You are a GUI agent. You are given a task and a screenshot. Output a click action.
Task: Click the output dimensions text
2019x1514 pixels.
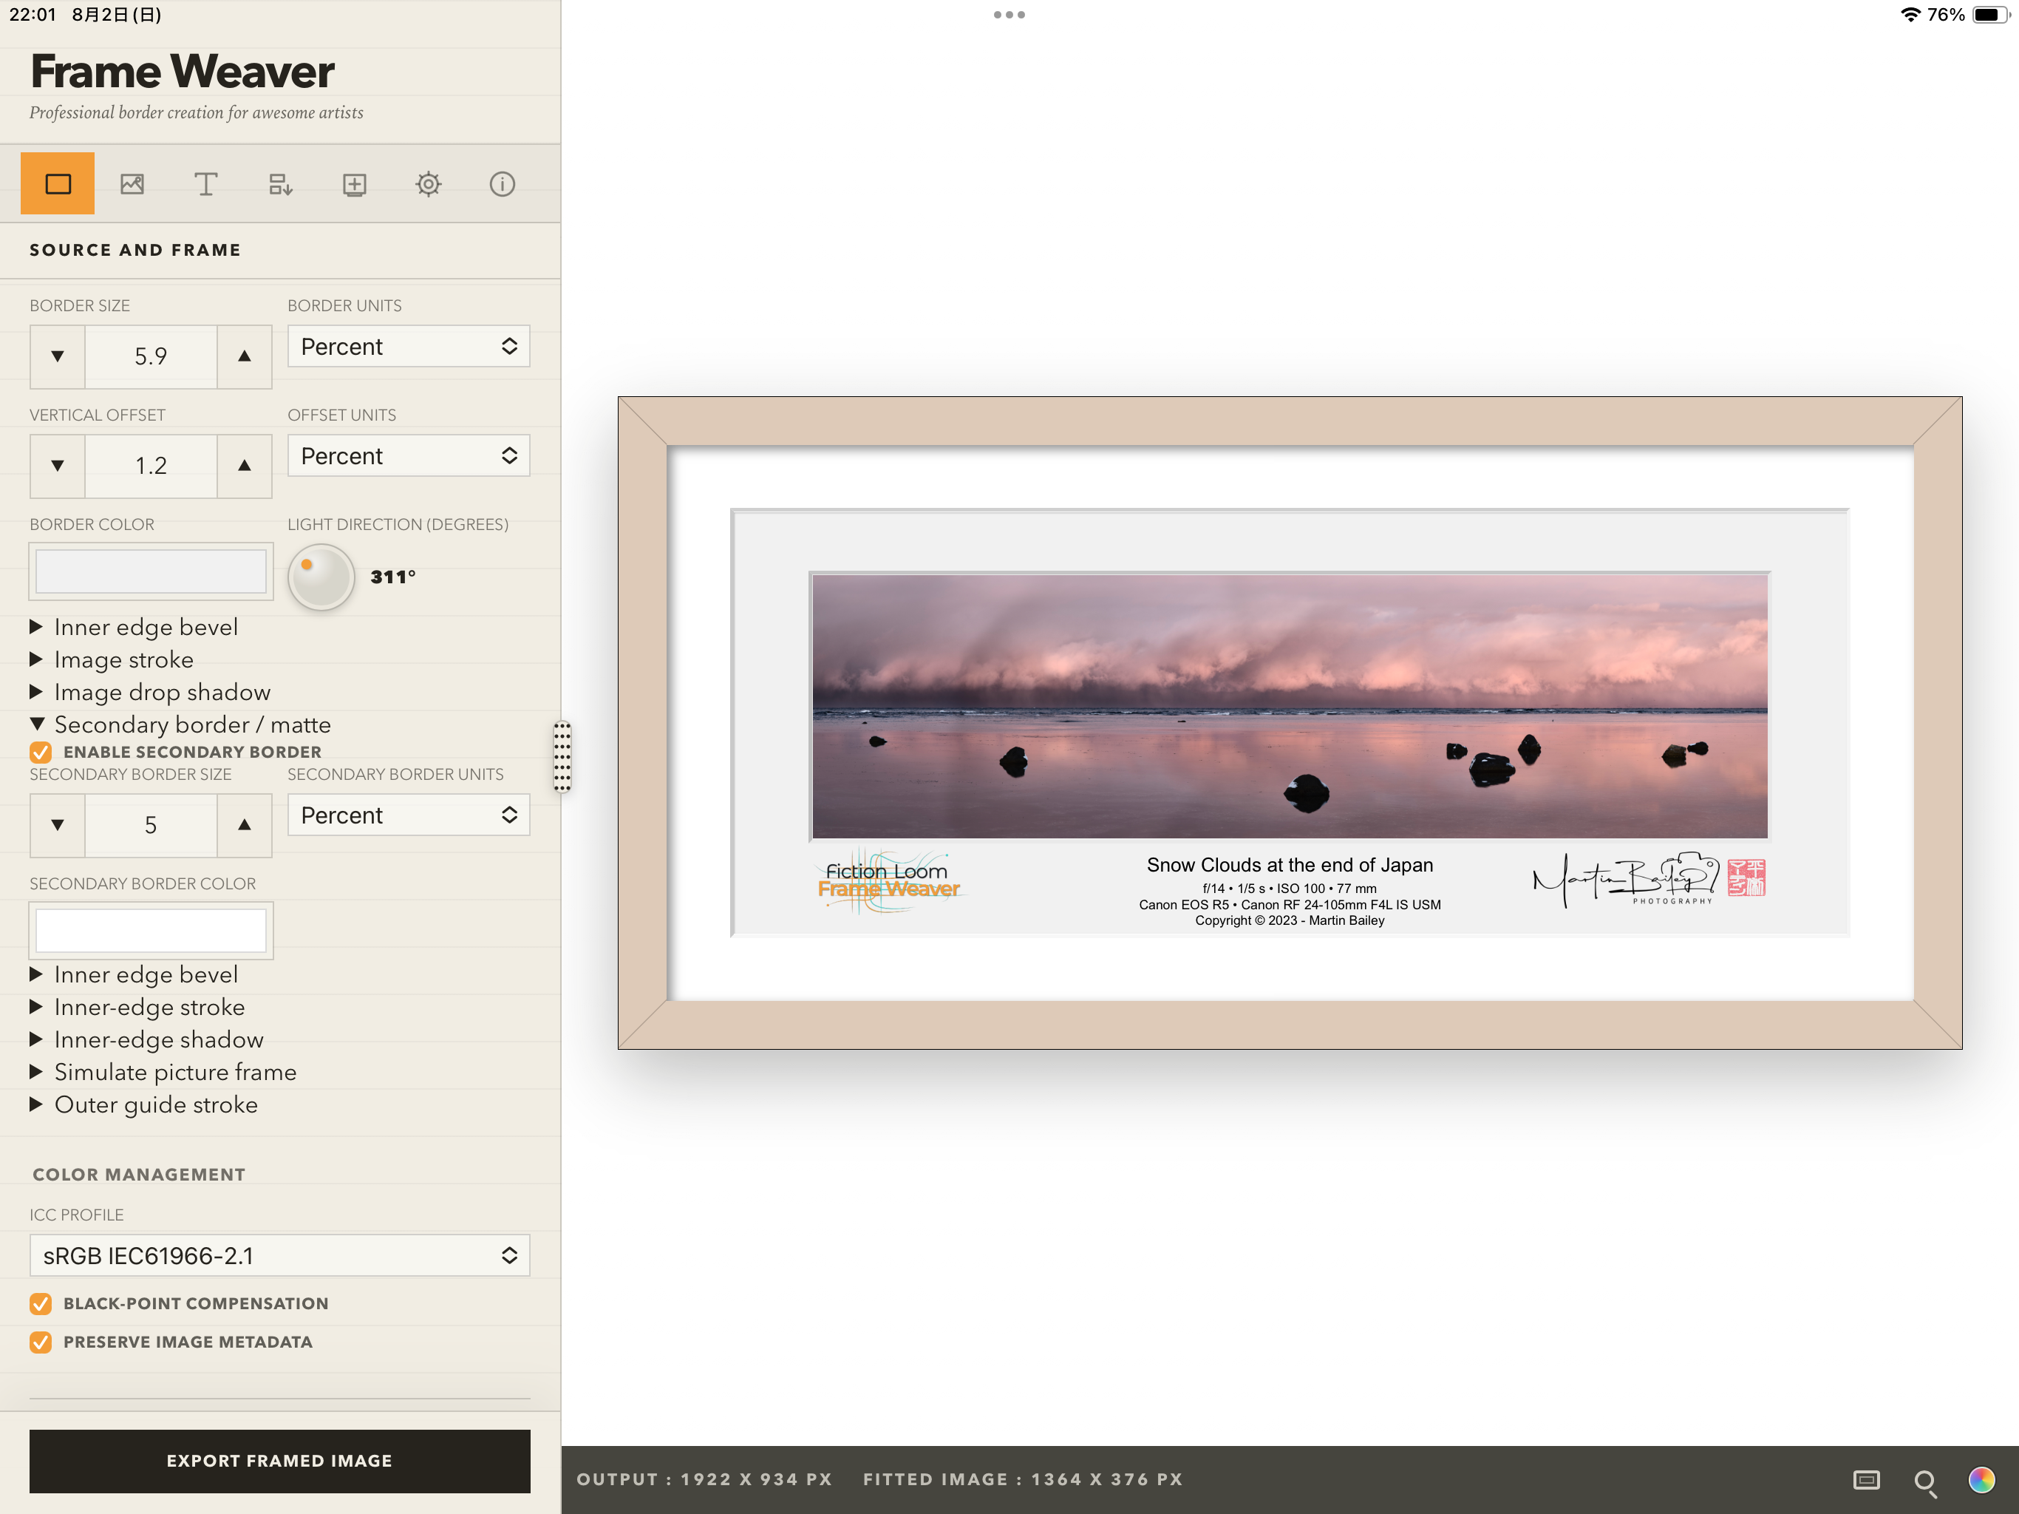pyautogui.click(x=704, y=1479)
